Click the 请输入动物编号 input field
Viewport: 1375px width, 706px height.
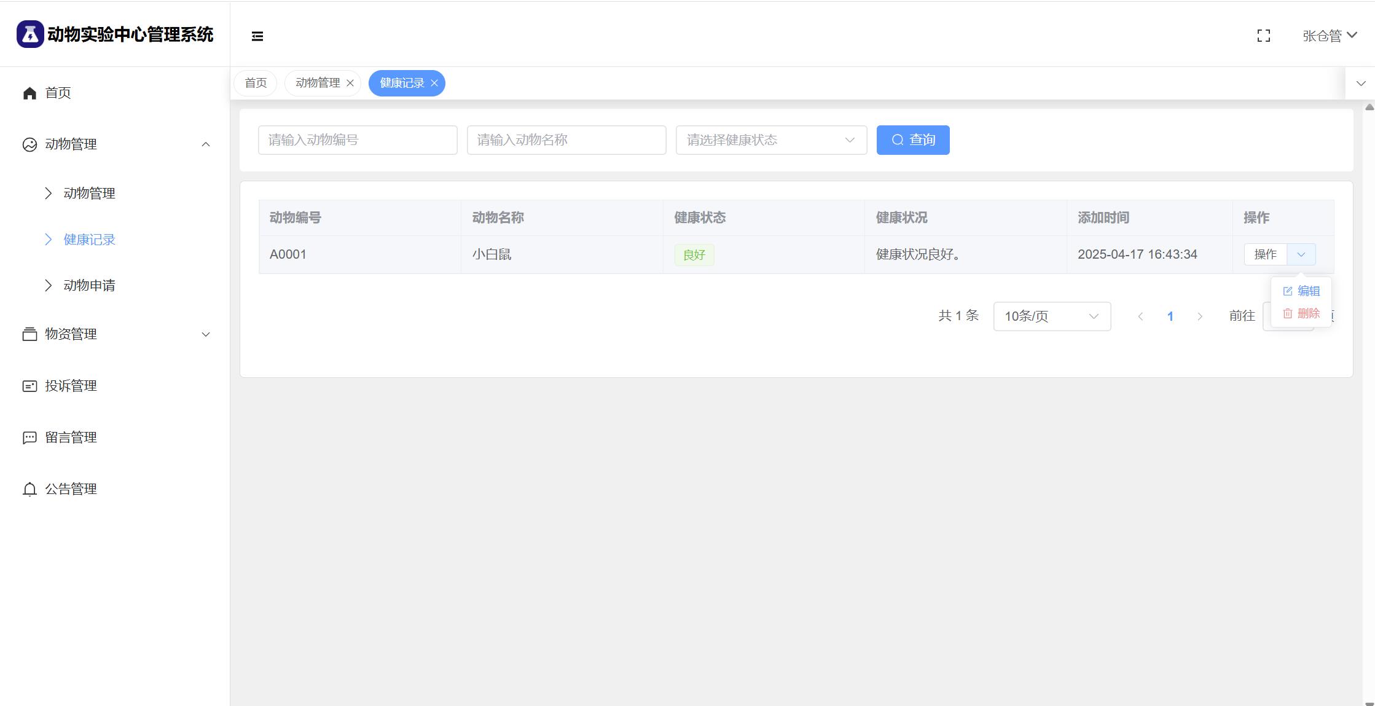(x=357, y=140)
